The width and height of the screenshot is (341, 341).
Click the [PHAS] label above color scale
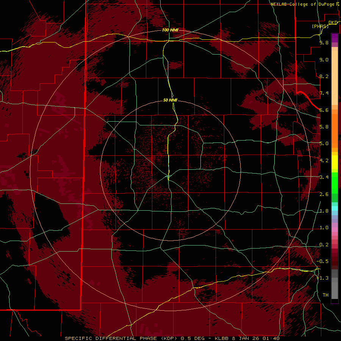320,26
